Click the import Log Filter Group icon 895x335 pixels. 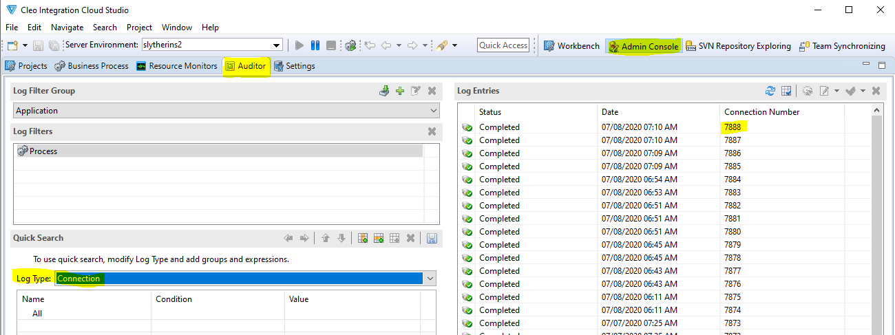click(x=385, y=91)
